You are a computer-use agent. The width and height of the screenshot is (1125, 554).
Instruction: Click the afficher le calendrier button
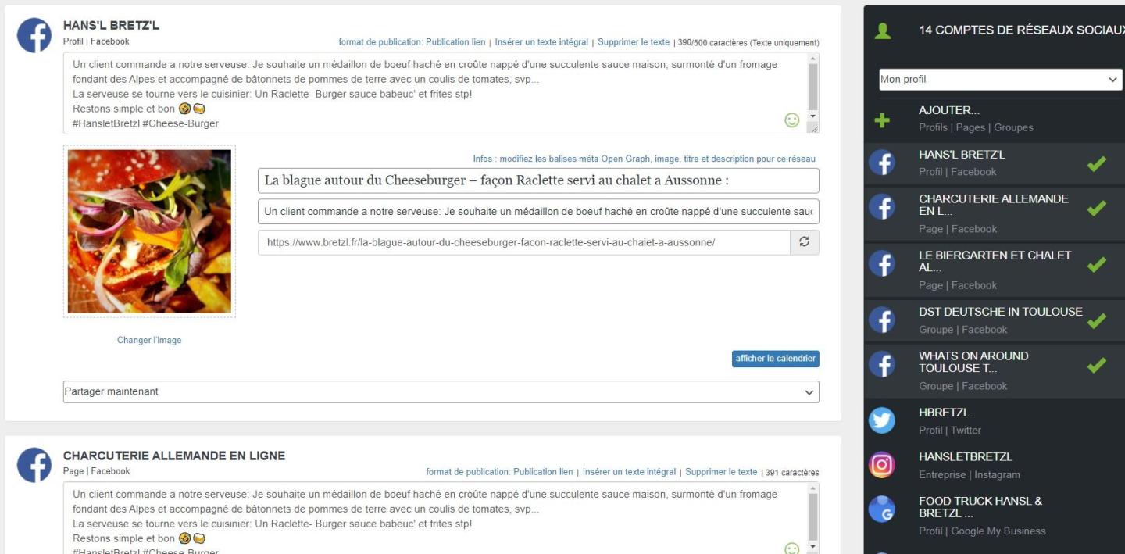pos(775,359)
